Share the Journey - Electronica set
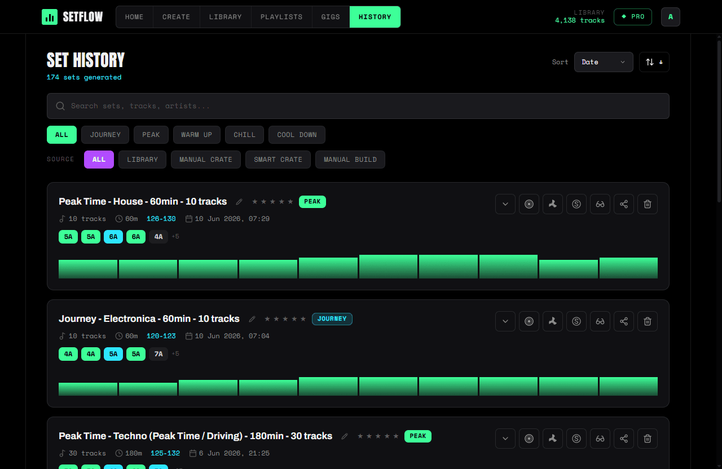This screenshot has width=722, height=469. click(x=624, y=321)
